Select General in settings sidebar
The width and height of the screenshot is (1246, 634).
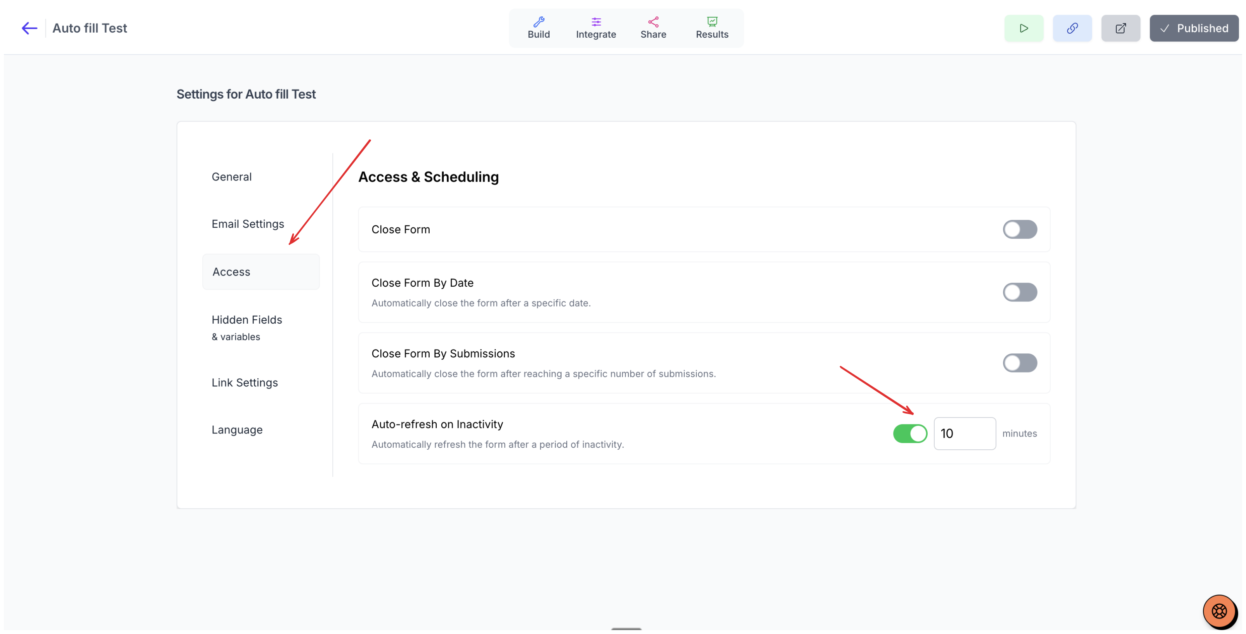click(232, 177)
